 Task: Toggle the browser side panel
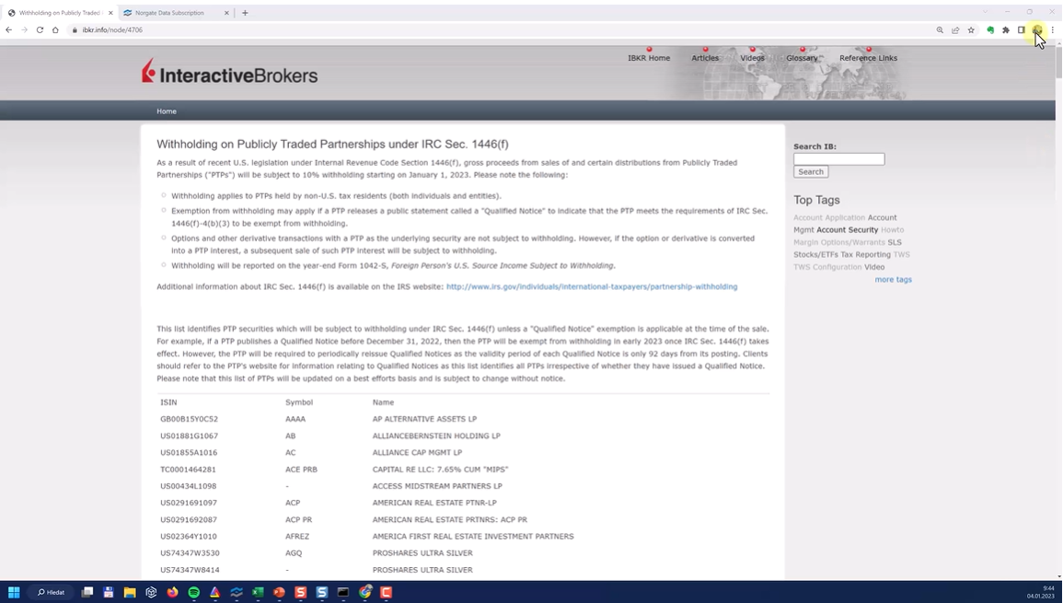(x=1021, y=29)
